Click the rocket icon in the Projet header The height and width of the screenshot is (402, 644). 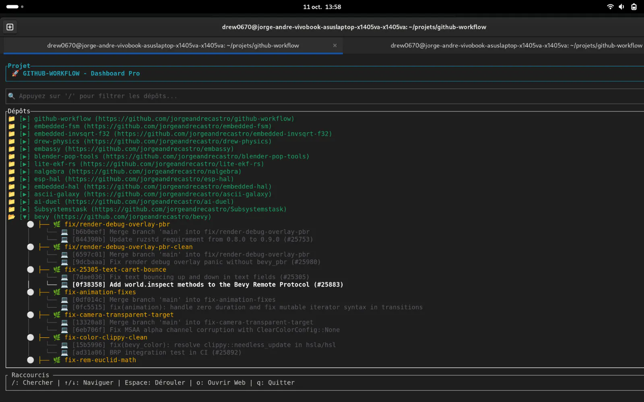coord(15,74)
